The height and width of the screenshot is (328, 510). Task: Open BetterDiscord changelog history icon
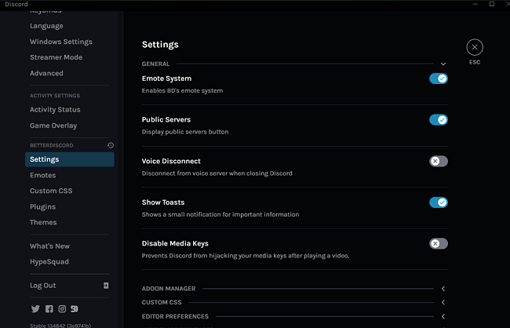(111, 145)
